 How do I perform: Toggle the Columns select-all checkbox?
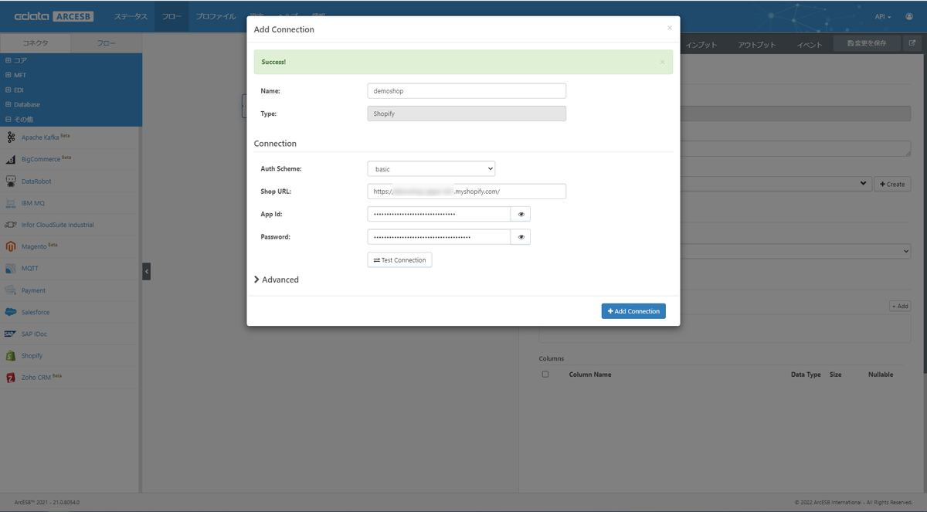click(545, 375)
